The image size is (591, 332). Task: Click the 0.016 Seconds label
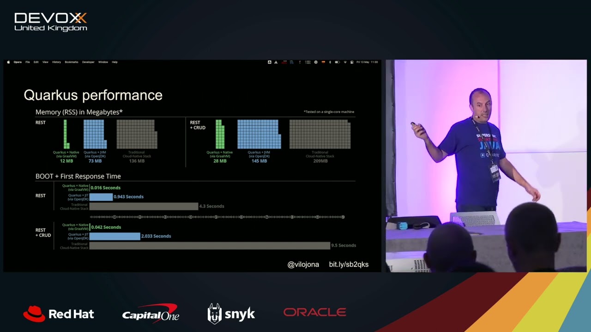point(105,188)
